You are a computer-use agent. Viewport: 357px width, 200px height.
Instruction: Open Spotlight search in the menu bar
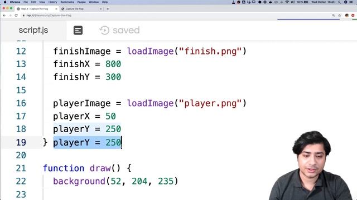click(340, 2)
